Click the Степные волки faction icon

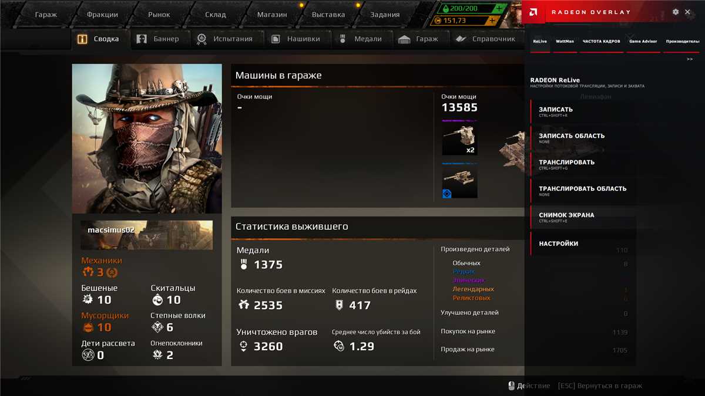(157, 327)
